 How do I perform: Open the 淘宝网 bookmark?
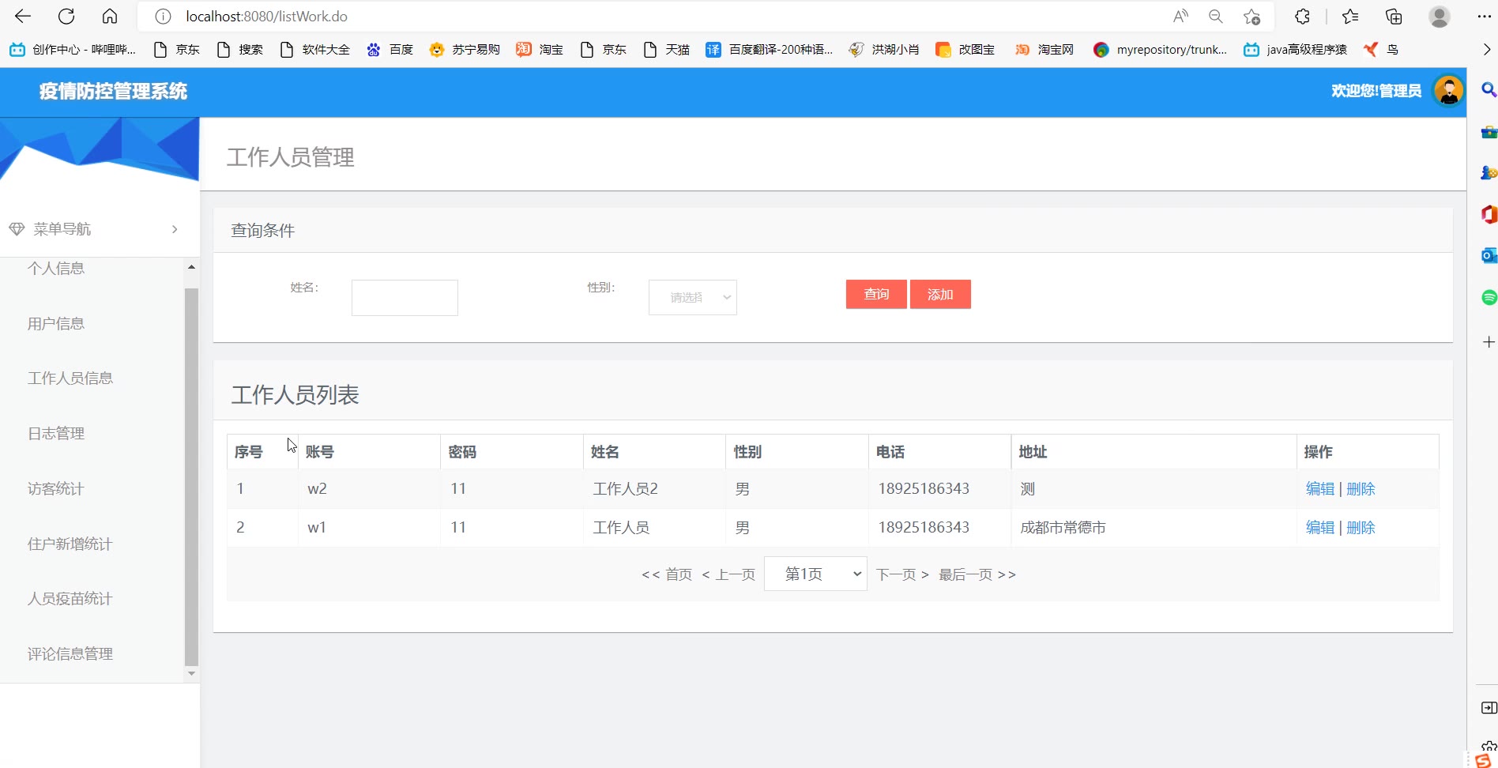(1044, 50)
